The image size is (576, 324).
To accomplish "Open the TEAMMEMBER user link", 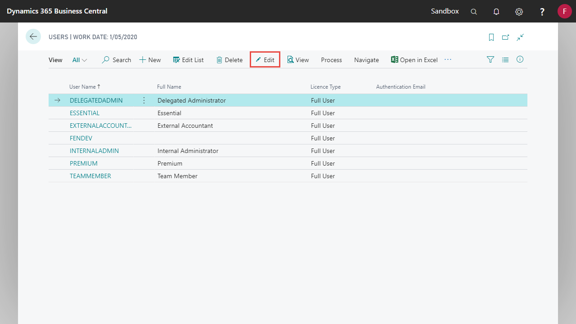I will (90, 176).
